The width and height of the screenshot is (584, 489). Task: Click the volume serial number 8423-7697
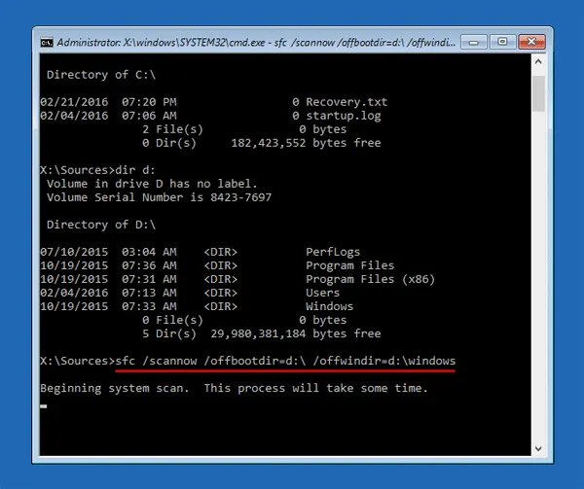[x=241, y=197]
